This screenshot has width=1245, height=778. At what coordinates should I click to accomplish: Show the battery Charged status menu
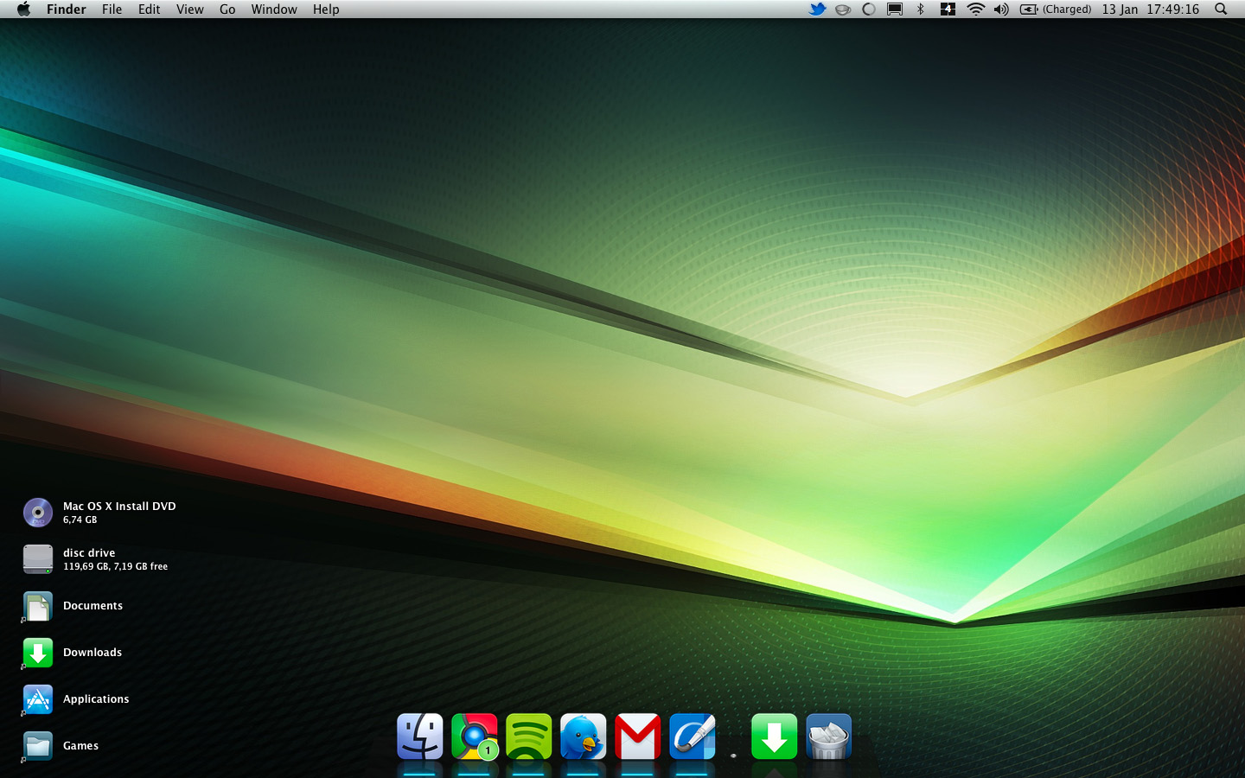[1056, 10]
